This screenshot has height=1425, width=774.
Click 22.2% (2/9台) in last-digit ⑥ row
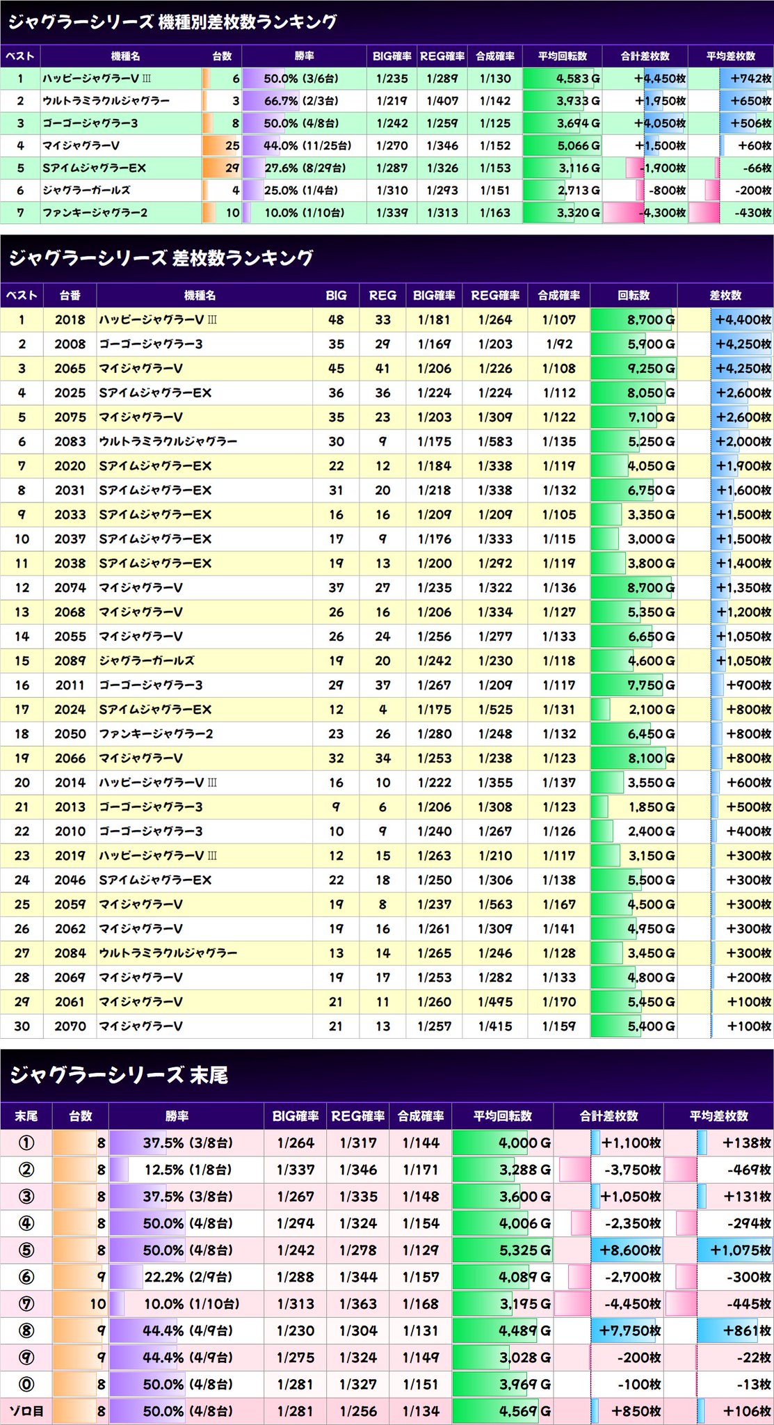(188, 1277)
